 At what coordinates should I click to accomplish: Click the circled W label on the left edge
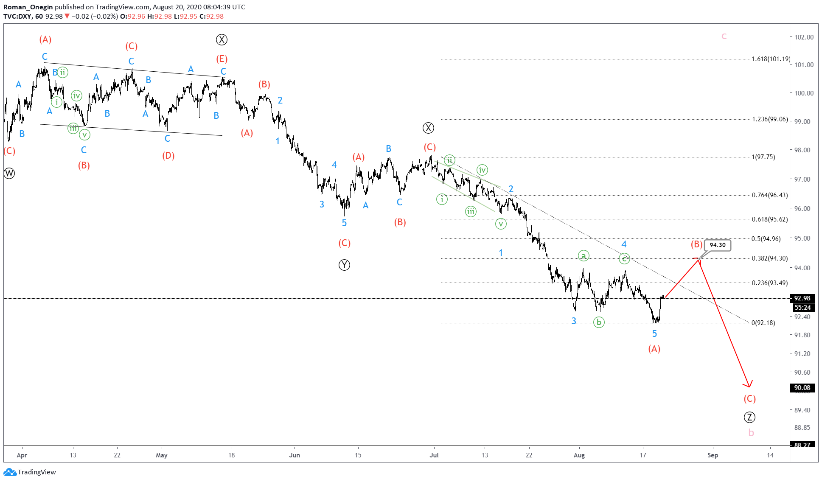9,173
